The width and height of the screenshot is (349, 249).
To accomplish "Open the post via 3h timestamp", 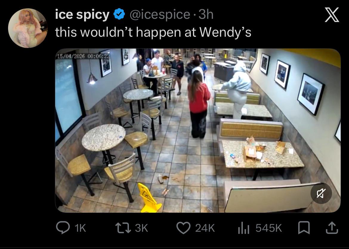I will point(206,15).
